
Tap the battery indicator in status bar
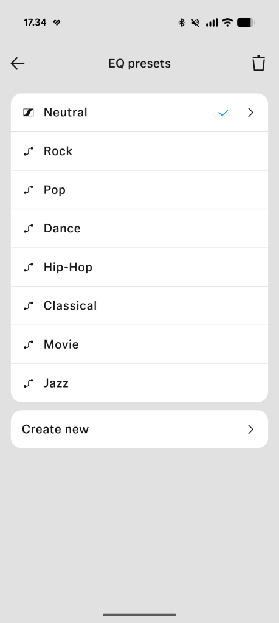tap(246, 23)
